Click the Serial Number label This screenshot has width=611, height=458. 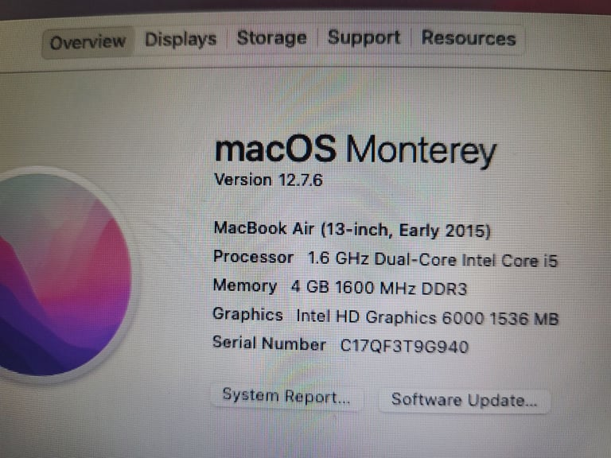tap(269, 343)
